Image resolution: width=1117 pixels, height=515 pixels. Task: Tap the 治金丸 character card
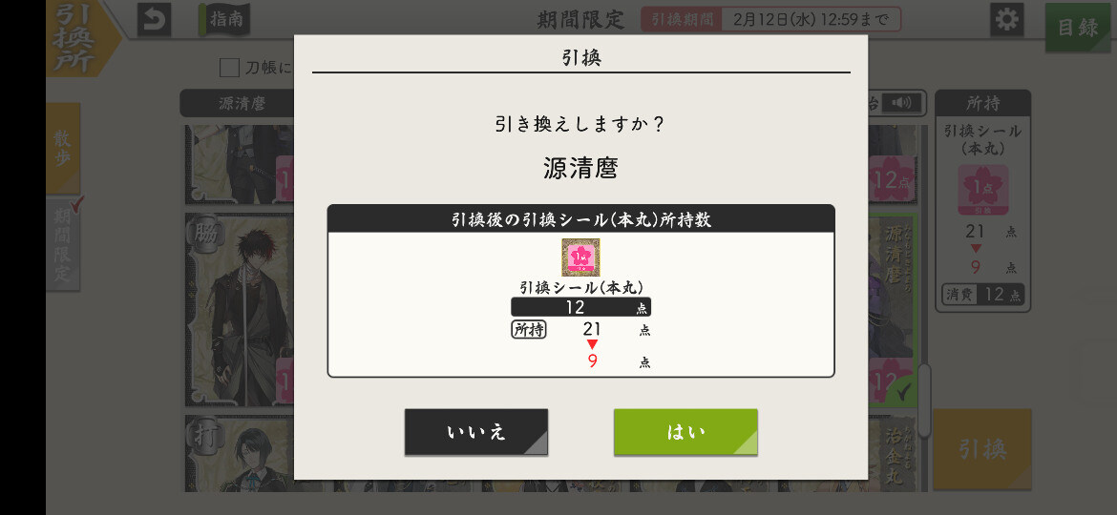892,453
